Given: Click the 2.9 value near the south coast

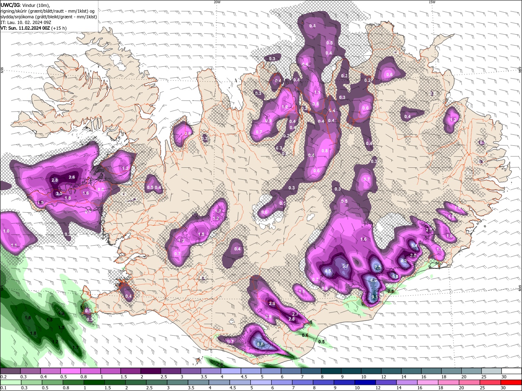Looking at the screenshot, I should click(272, 304).
